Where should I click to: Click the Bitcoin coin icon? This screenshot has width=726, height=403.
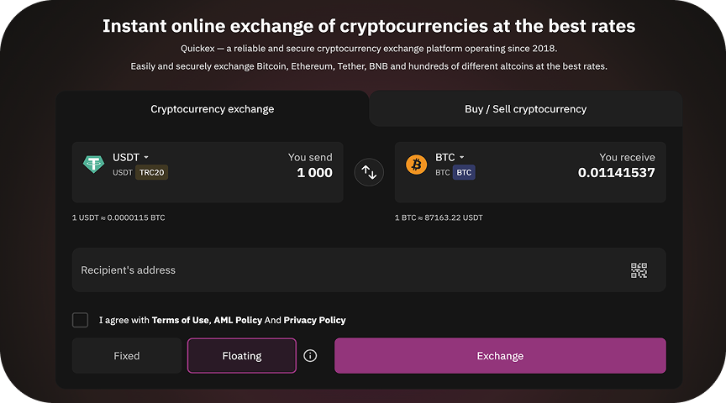[x=416, y=165]
